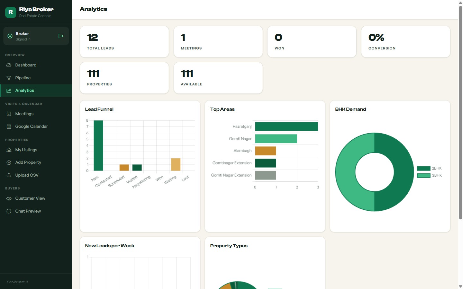
Task: Click the Conversion 0% stat card
Action: click(406, 42)
